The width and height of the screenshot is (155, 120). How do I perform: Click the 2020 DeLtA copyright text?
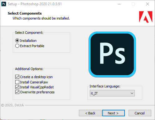click(x=12, y=105)
